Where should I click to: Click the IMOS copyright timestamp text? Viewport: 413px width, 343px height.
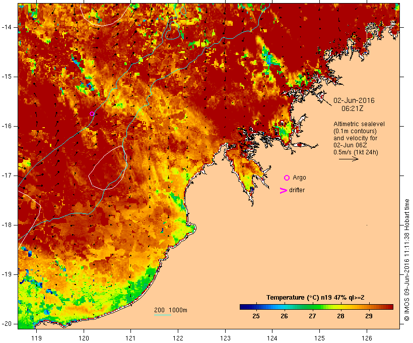[x=407, y=260]
